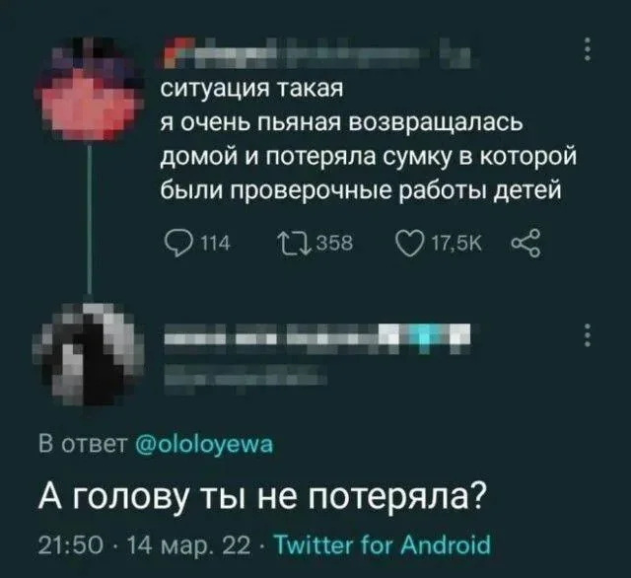Select the reply text 'А голову ты не потеряла?'
This screenshot has height=578, width=631.
261,496
